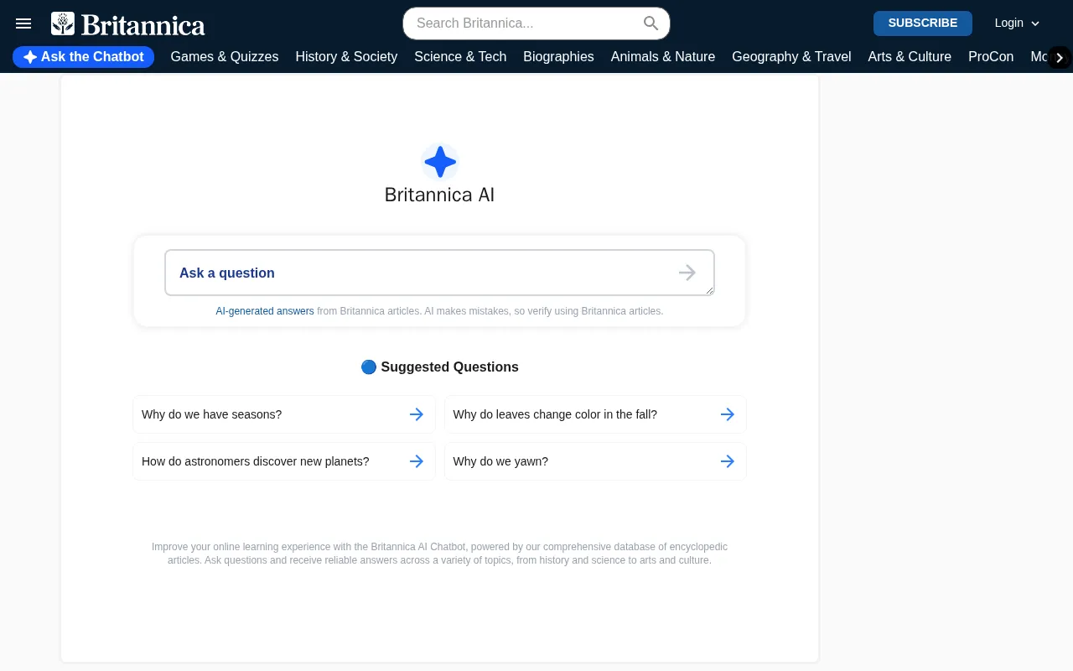Click arrow beside 'Why do leaves change color'
This screenshot has height=671, width=1073.
pos(728,414)
